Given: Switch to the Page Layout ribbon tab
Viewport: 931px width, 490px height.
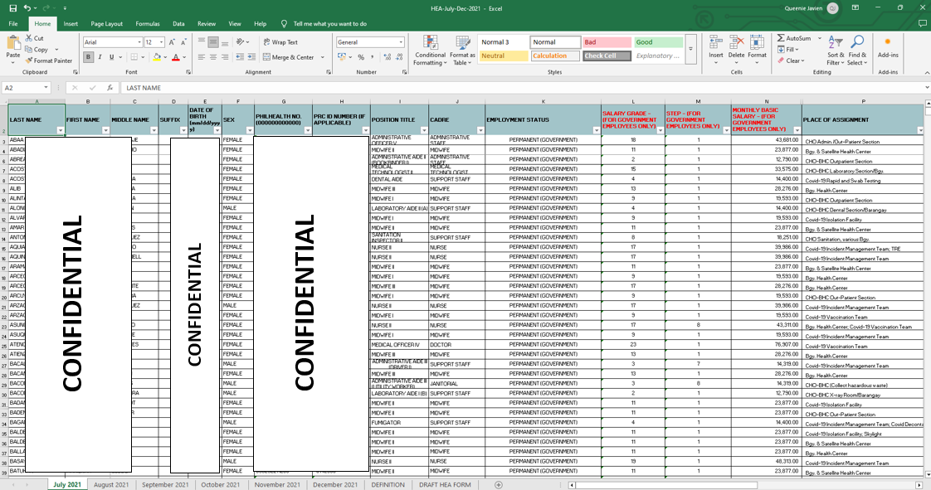Looking at the screenshot, I should (x=107, y=24).
